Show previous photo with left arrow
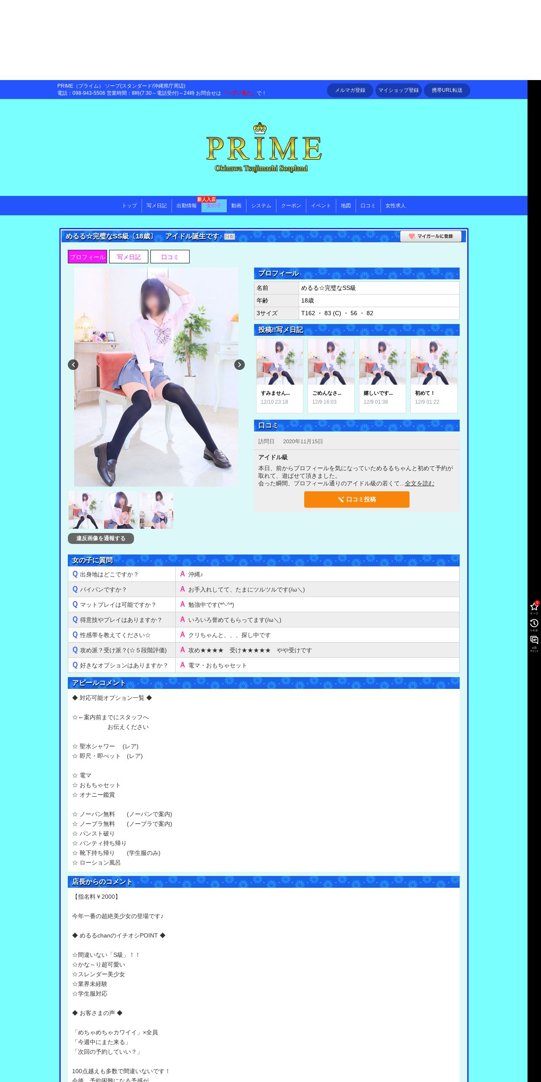Screen dimensions: 541x1082 coord(73,364)
